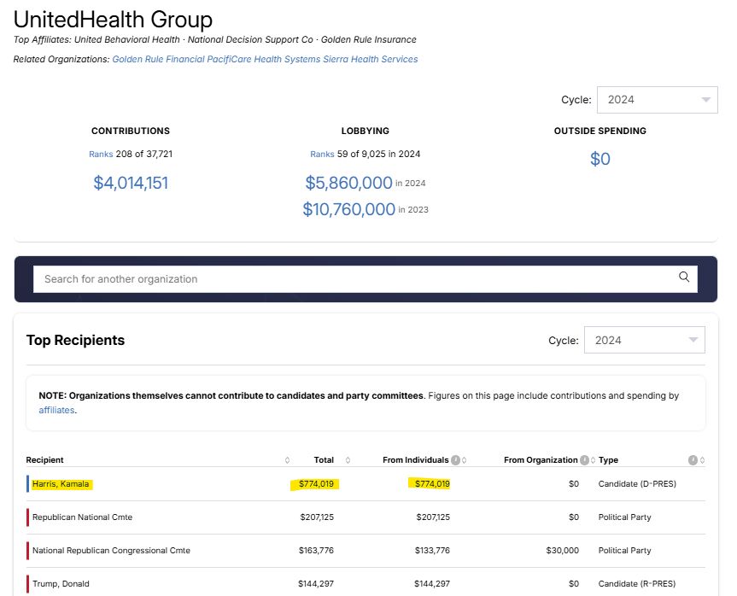Screen dimensions: 737x596
Task: Click the $0 outside spending amount
Action: (600, 159)
